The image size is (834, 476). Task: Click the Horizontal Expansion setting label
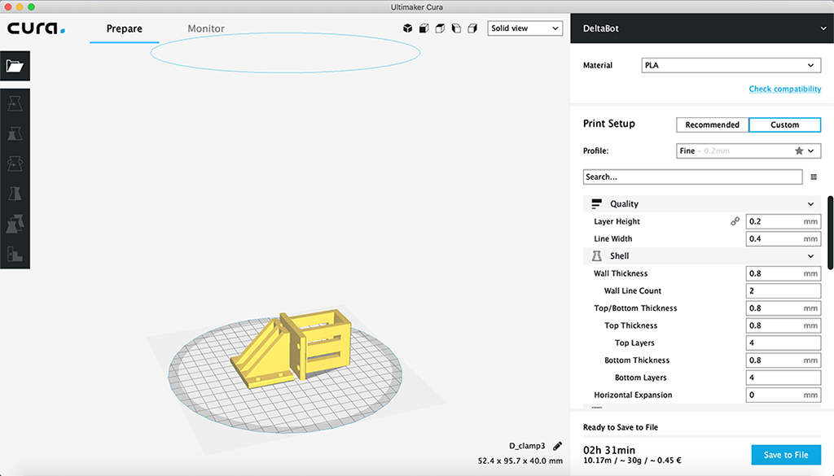coord(633,395)
